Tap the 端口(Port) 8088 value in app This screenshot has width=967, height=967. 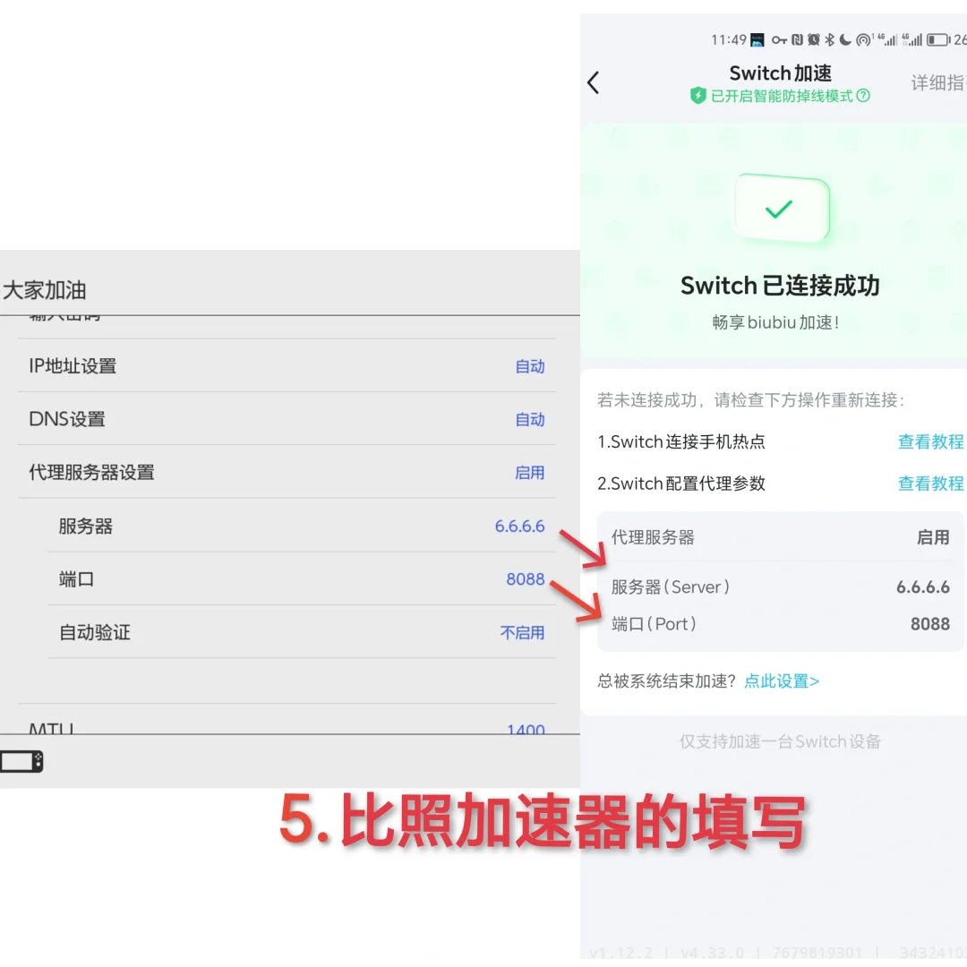(930, 623)
